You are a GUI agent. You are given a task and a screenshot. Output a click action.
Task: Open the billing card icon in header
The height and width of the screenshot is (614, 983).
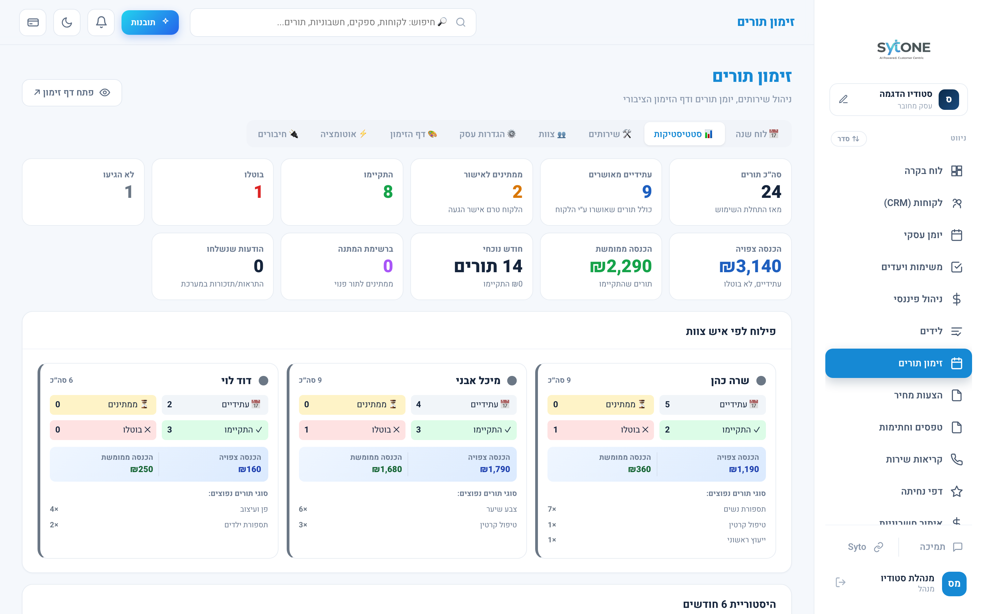33,22
